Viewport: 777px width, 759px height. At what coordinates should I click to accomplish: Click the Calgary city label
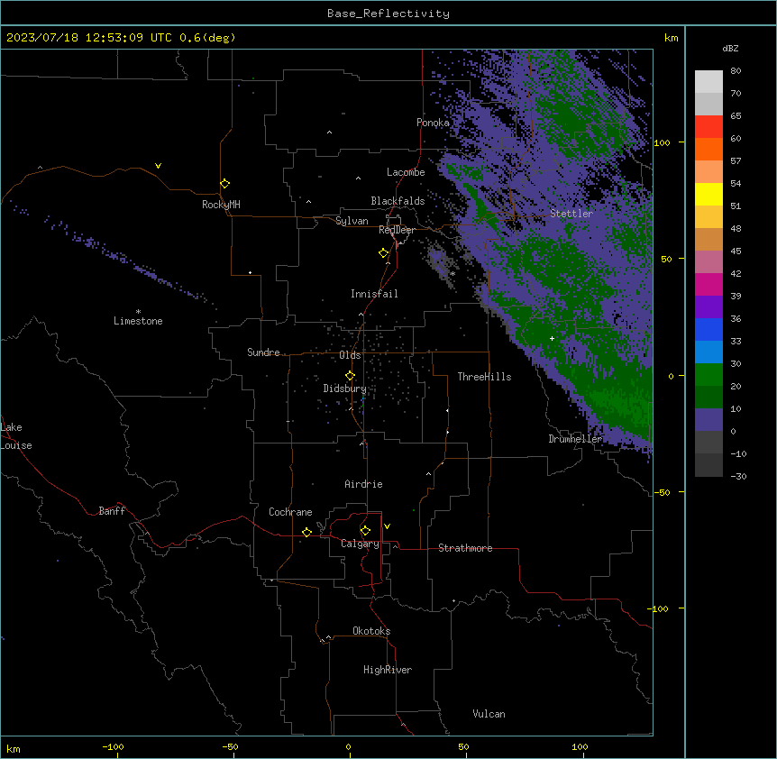coord(360,544)
